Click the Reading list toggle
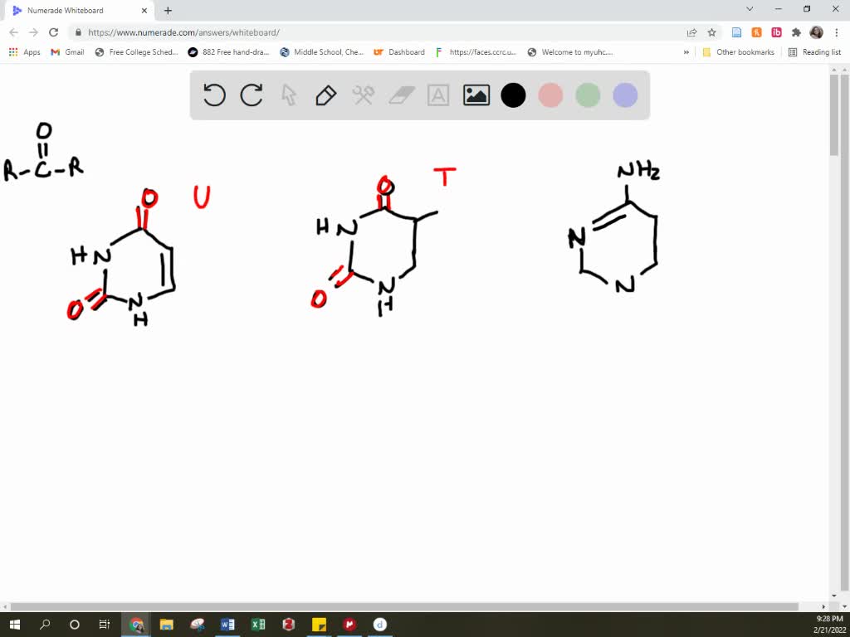This screenshot has width=850, height=637. click(x=816, y=51)
